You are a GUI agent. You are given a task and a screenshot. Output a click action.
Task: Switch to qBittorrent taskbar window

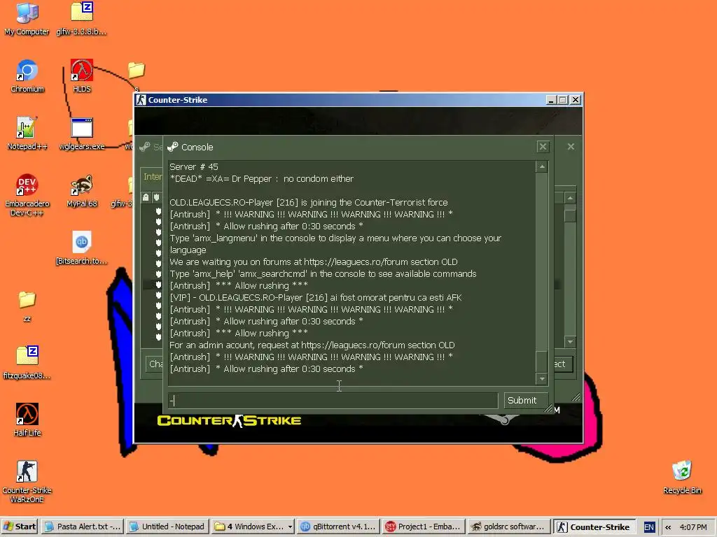coord(338,527)
